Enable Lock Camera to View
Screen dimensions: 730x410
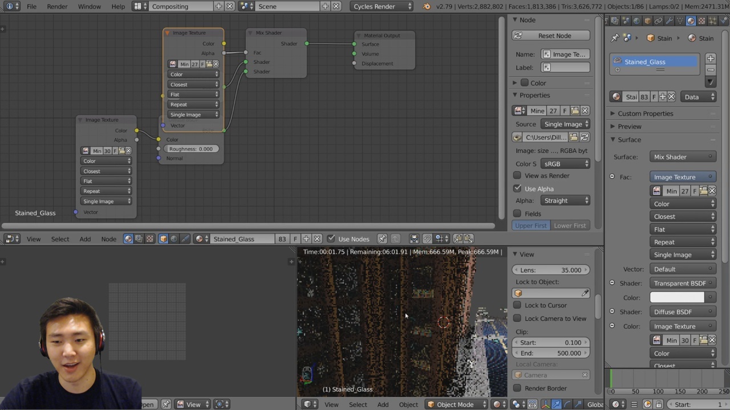click(517, 318)
